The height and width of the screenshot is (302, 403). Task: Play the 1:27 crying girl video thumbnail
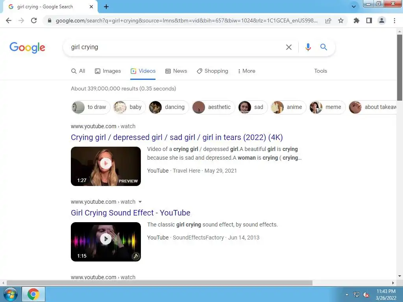pyautogui.click(x=106, y=166)
